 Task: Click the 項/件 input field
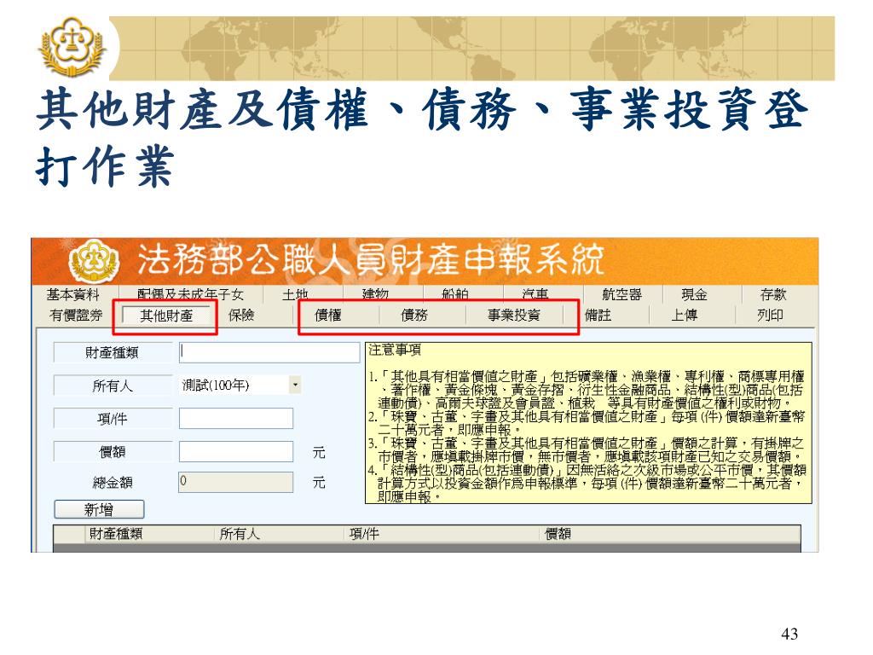[x=236, y=418]
